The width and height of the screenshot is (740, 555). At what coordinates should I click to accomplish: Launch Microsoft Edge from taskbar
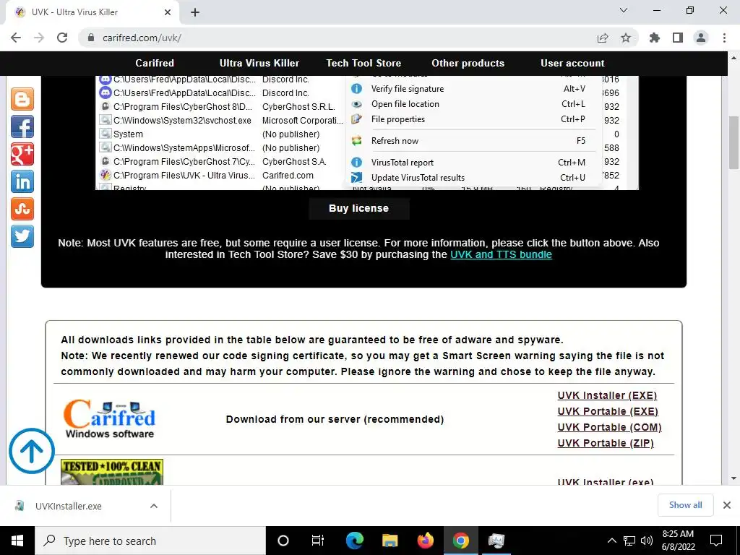[x=354, y=541]
